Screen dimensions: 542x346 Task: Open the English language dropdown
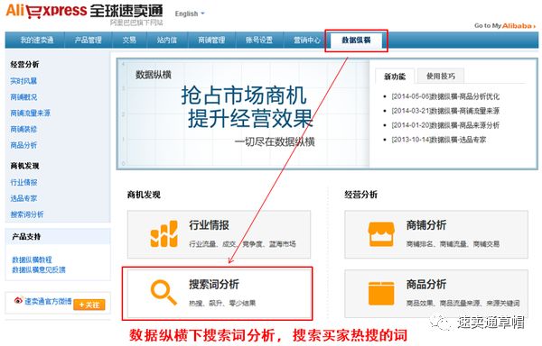[190, 14]
